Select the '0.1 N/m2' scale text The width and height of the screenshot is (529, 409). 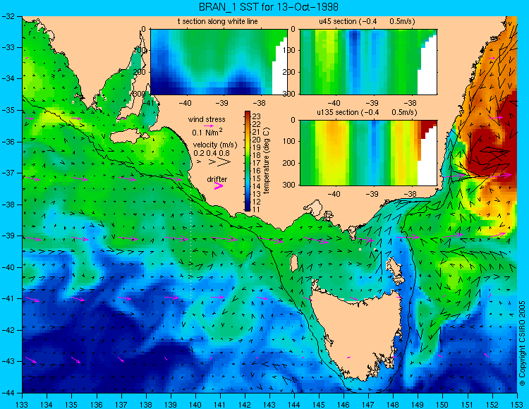coord(207,132)
